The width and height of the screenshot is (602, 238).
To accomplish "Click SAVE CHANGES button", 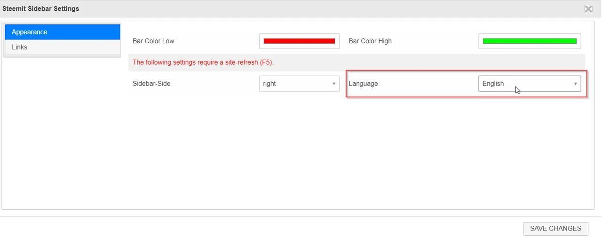I will click(555, 229).
